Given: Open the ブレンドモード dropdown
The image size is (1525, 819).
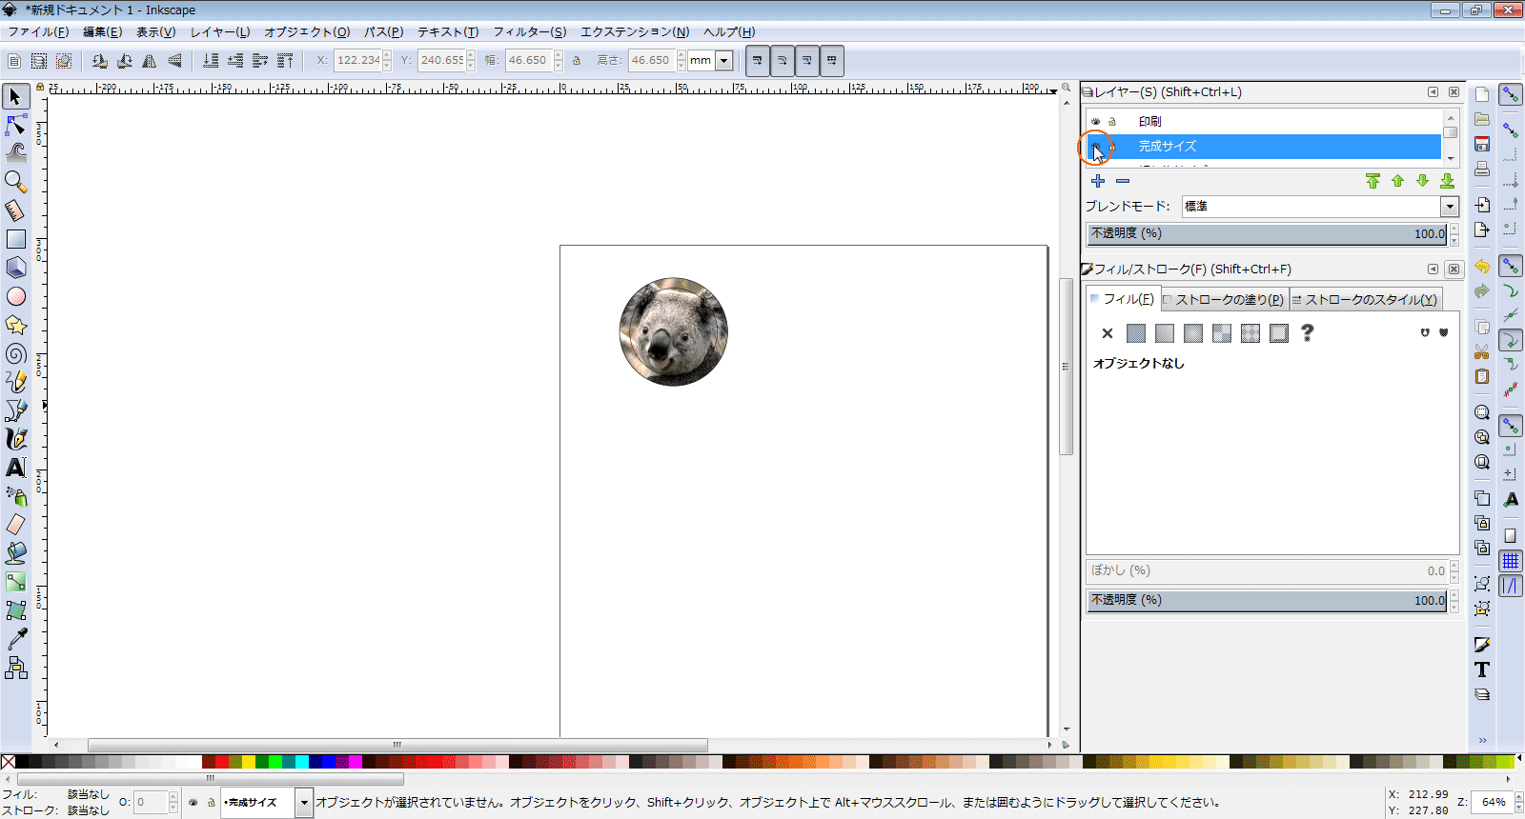Looking at the screenshot, I should (1449, 207).
